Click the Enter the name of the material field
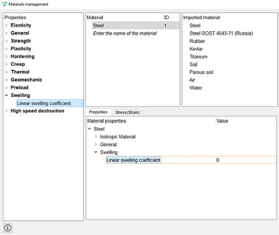This screenshot has width=279, height=235. [125, 33]
